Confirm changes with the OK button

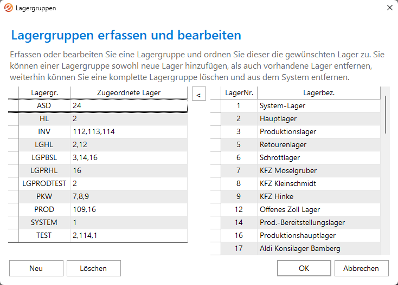pos(304,268)
